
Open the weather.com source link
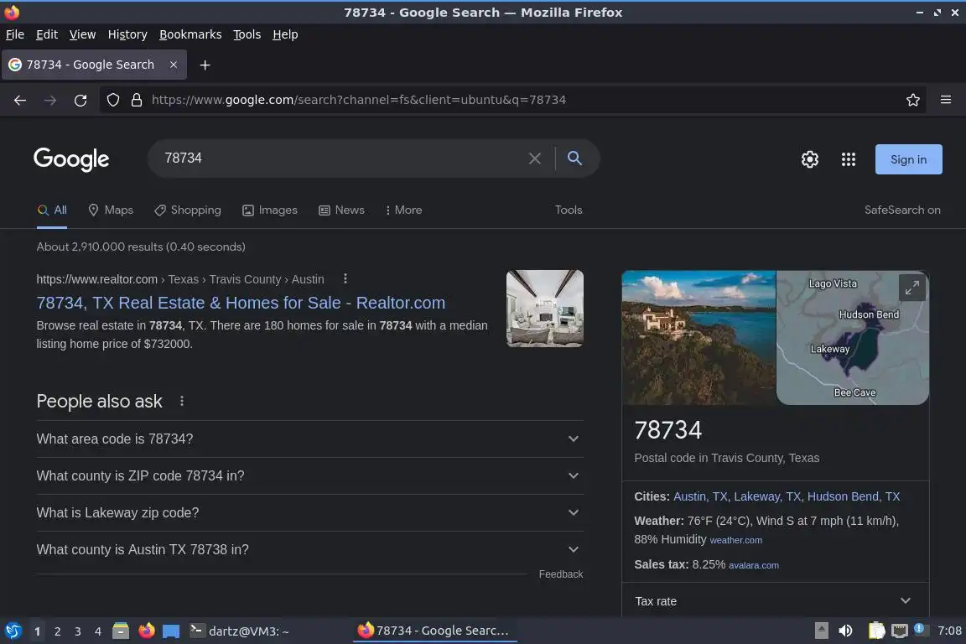point(735,541)
